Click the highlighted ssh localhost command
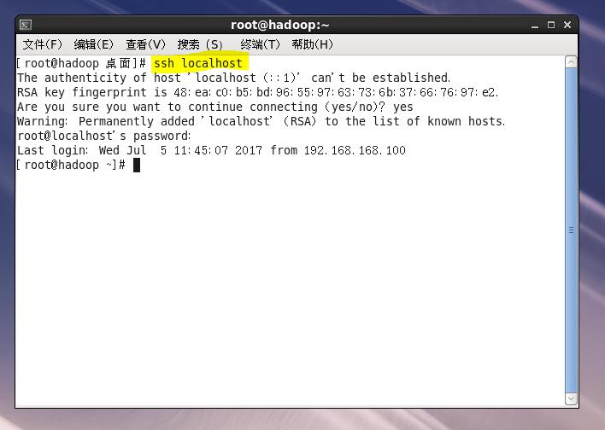This screenshot has height=430, width=605. tap(198, 63)
